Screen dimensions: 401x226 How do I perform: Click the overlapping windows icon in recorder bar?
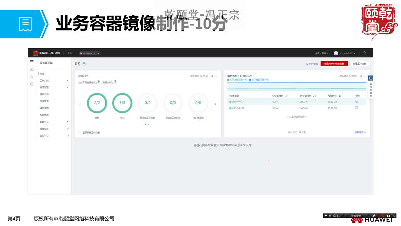330,216
